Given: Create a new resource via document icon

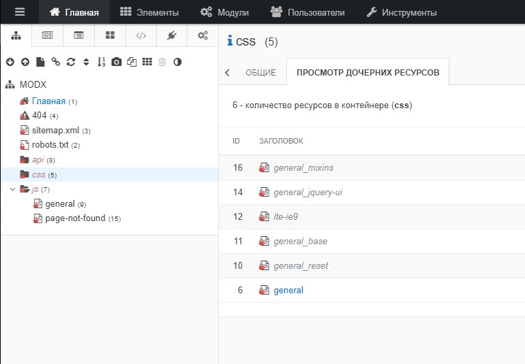Looking at the screenshot, I should 40,62.
